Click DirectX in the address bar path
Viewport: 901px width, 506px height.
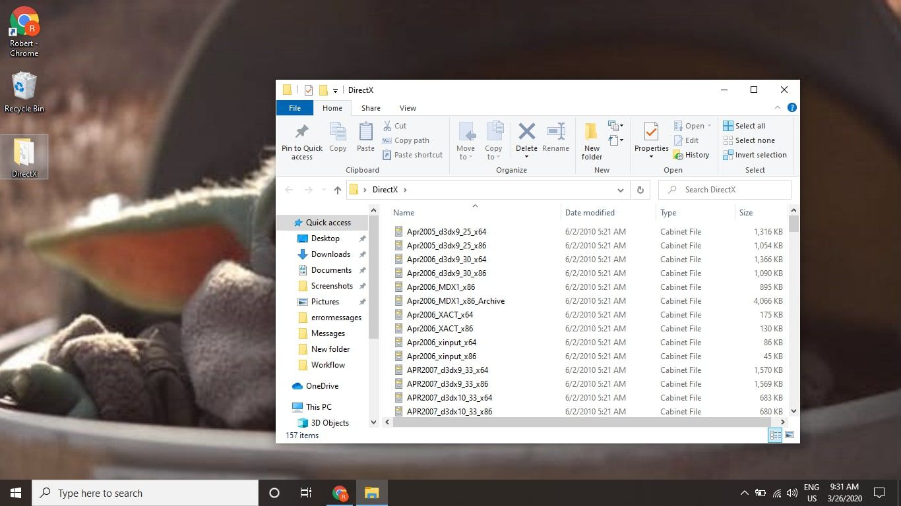click(385, 190)
